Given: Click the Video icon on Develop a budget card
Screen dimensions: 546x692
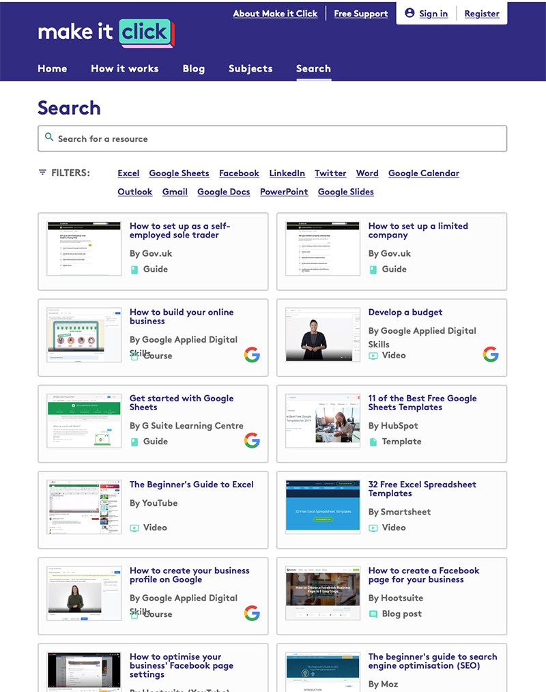Looking at the screenshot, I should coord(373,356).
